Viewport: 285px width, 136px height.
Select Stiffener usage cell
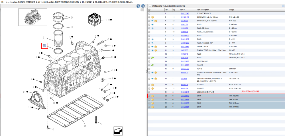point(233,69)
